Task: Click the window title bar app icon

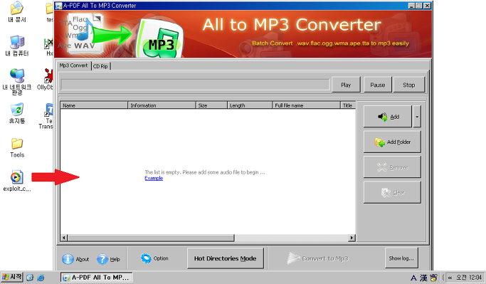Action: coord(58,6)
